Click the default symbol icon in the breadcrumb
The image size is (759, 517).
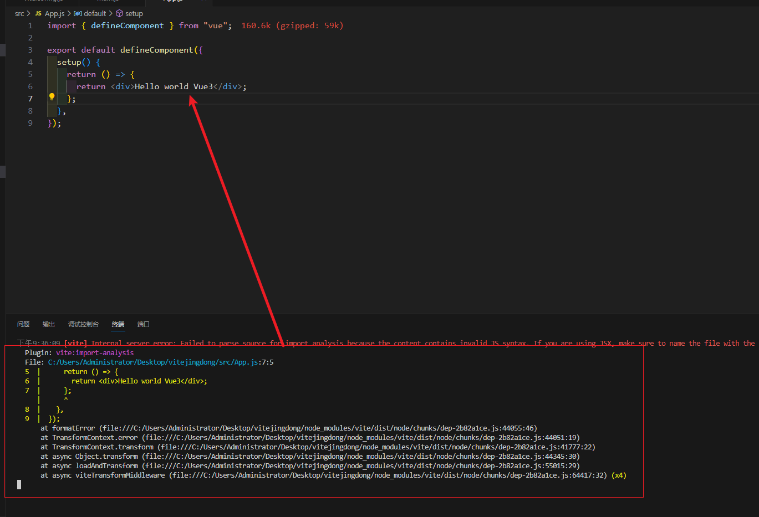[x=78, y=13]
